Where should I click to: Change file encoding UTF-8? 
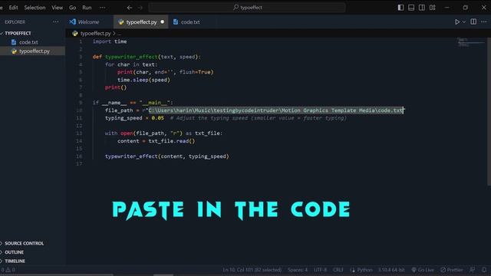point(320,270)
